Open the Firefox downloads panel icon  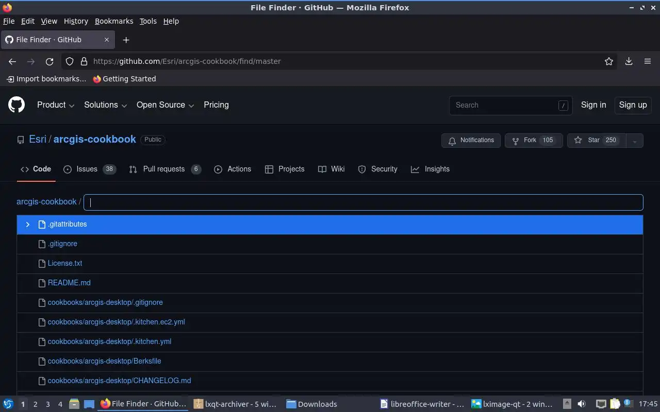[x=629, y=61]
